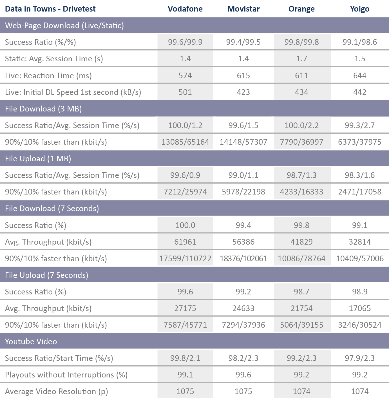Viewport: 389px width, 398px height.
Task: Click Movistar's 24633 upload throughput value
Action: coord(243,308)
